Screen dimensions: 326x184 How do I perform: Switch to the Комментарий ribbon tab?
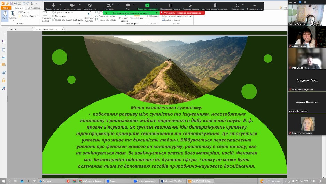tap(34, 8)
